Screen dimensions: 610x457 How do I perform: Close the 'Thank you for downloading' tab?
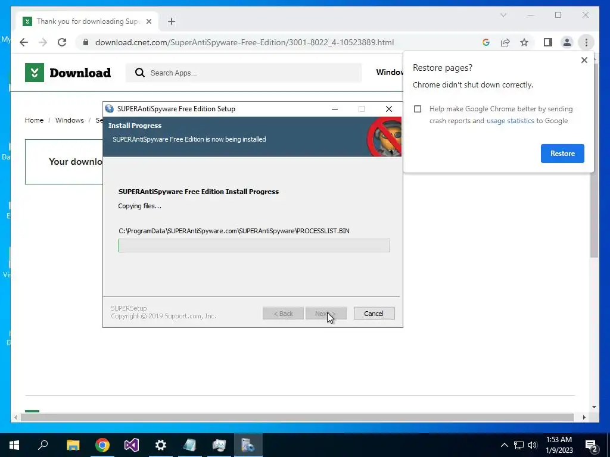[148, 21]
